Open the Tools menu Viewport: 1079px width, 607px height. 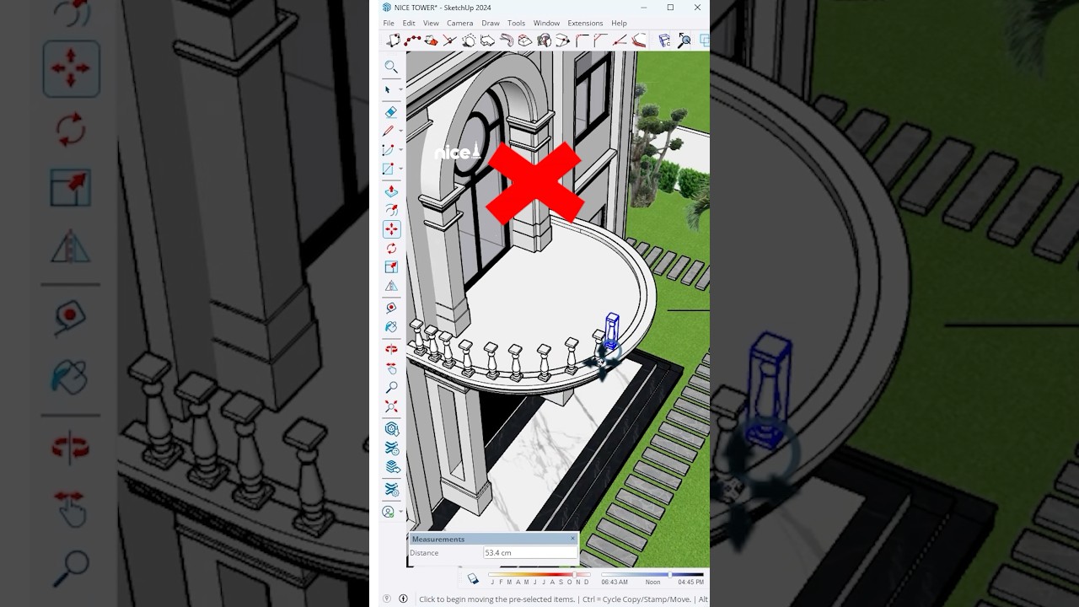pyautogui.click(x=516, y=24)
